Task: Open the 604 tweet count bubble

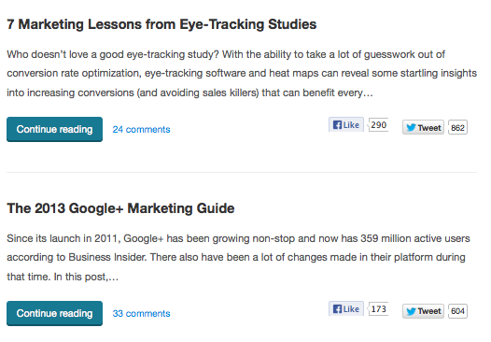Action: 457,311
